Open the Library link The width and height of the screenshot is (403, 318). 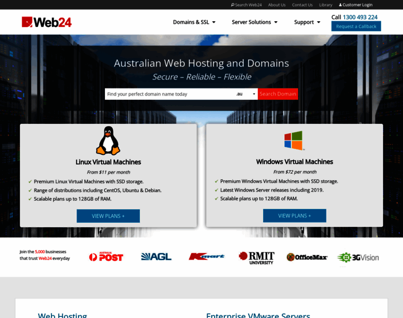coord(326,5)
